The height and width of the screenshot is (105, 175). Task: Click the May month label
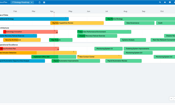pos(70,11)
